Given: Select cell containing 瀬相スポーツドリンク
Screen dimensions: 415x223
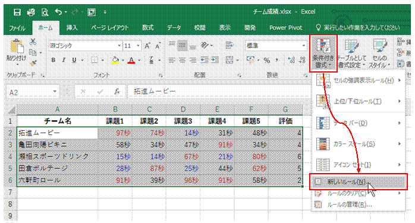Looking at the screenshot, I should [x=57, y=156].
